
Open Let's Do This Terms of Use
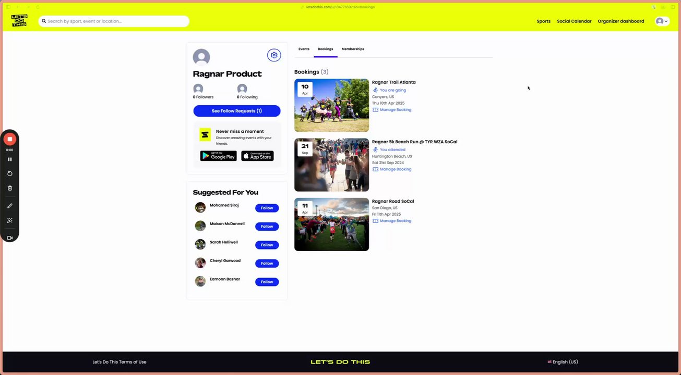[x=120, y=362]
